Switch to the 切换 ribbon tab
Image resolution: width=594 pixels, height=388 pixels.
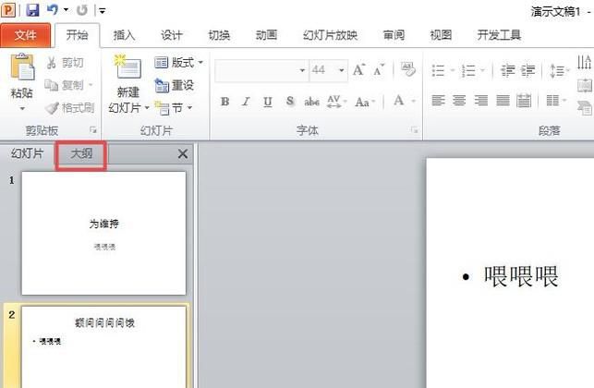coord(219,35)
